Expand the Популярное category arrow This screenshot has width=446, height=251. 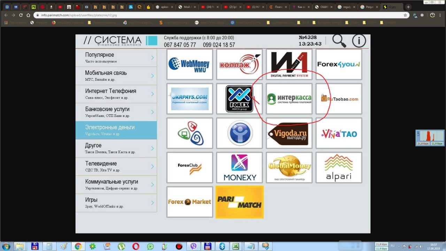pos(152,58)
